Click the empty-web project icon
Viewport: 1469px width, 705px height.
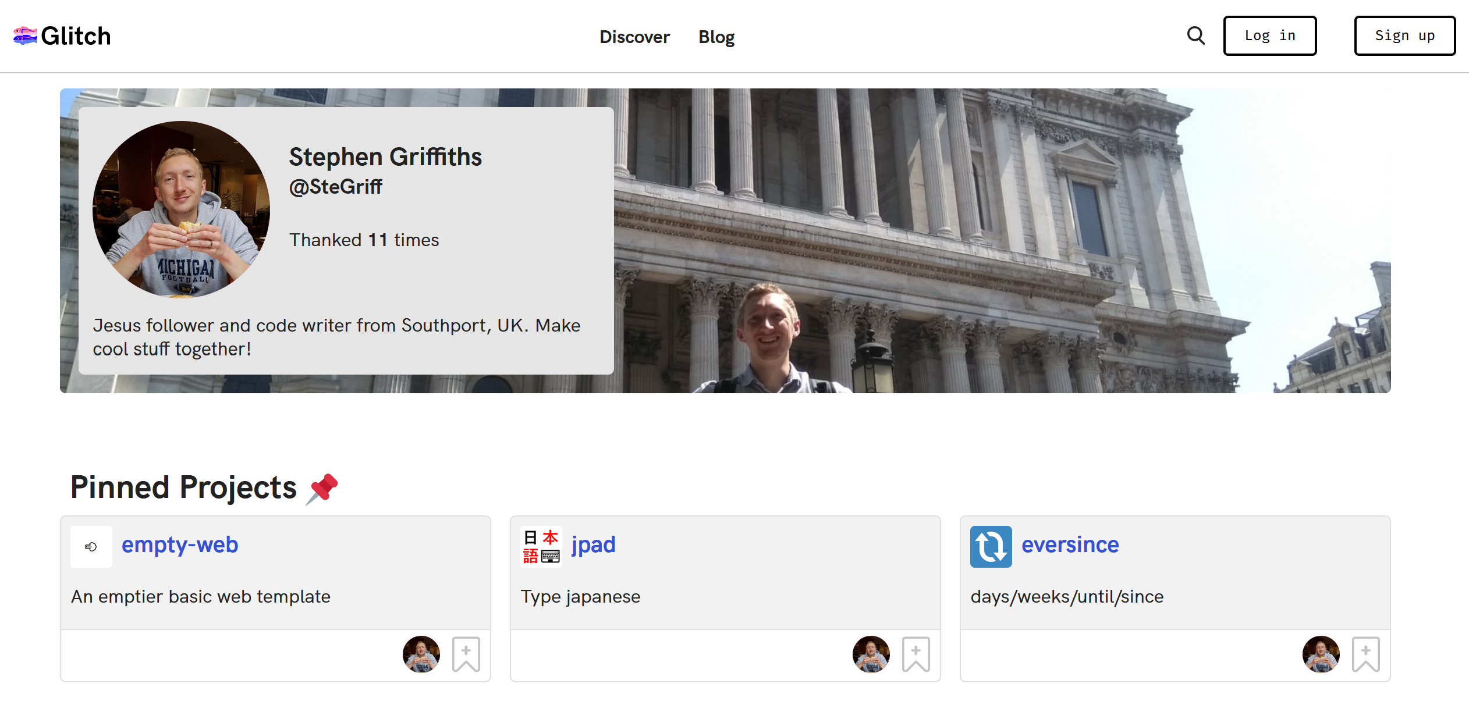tap(91, 546)
